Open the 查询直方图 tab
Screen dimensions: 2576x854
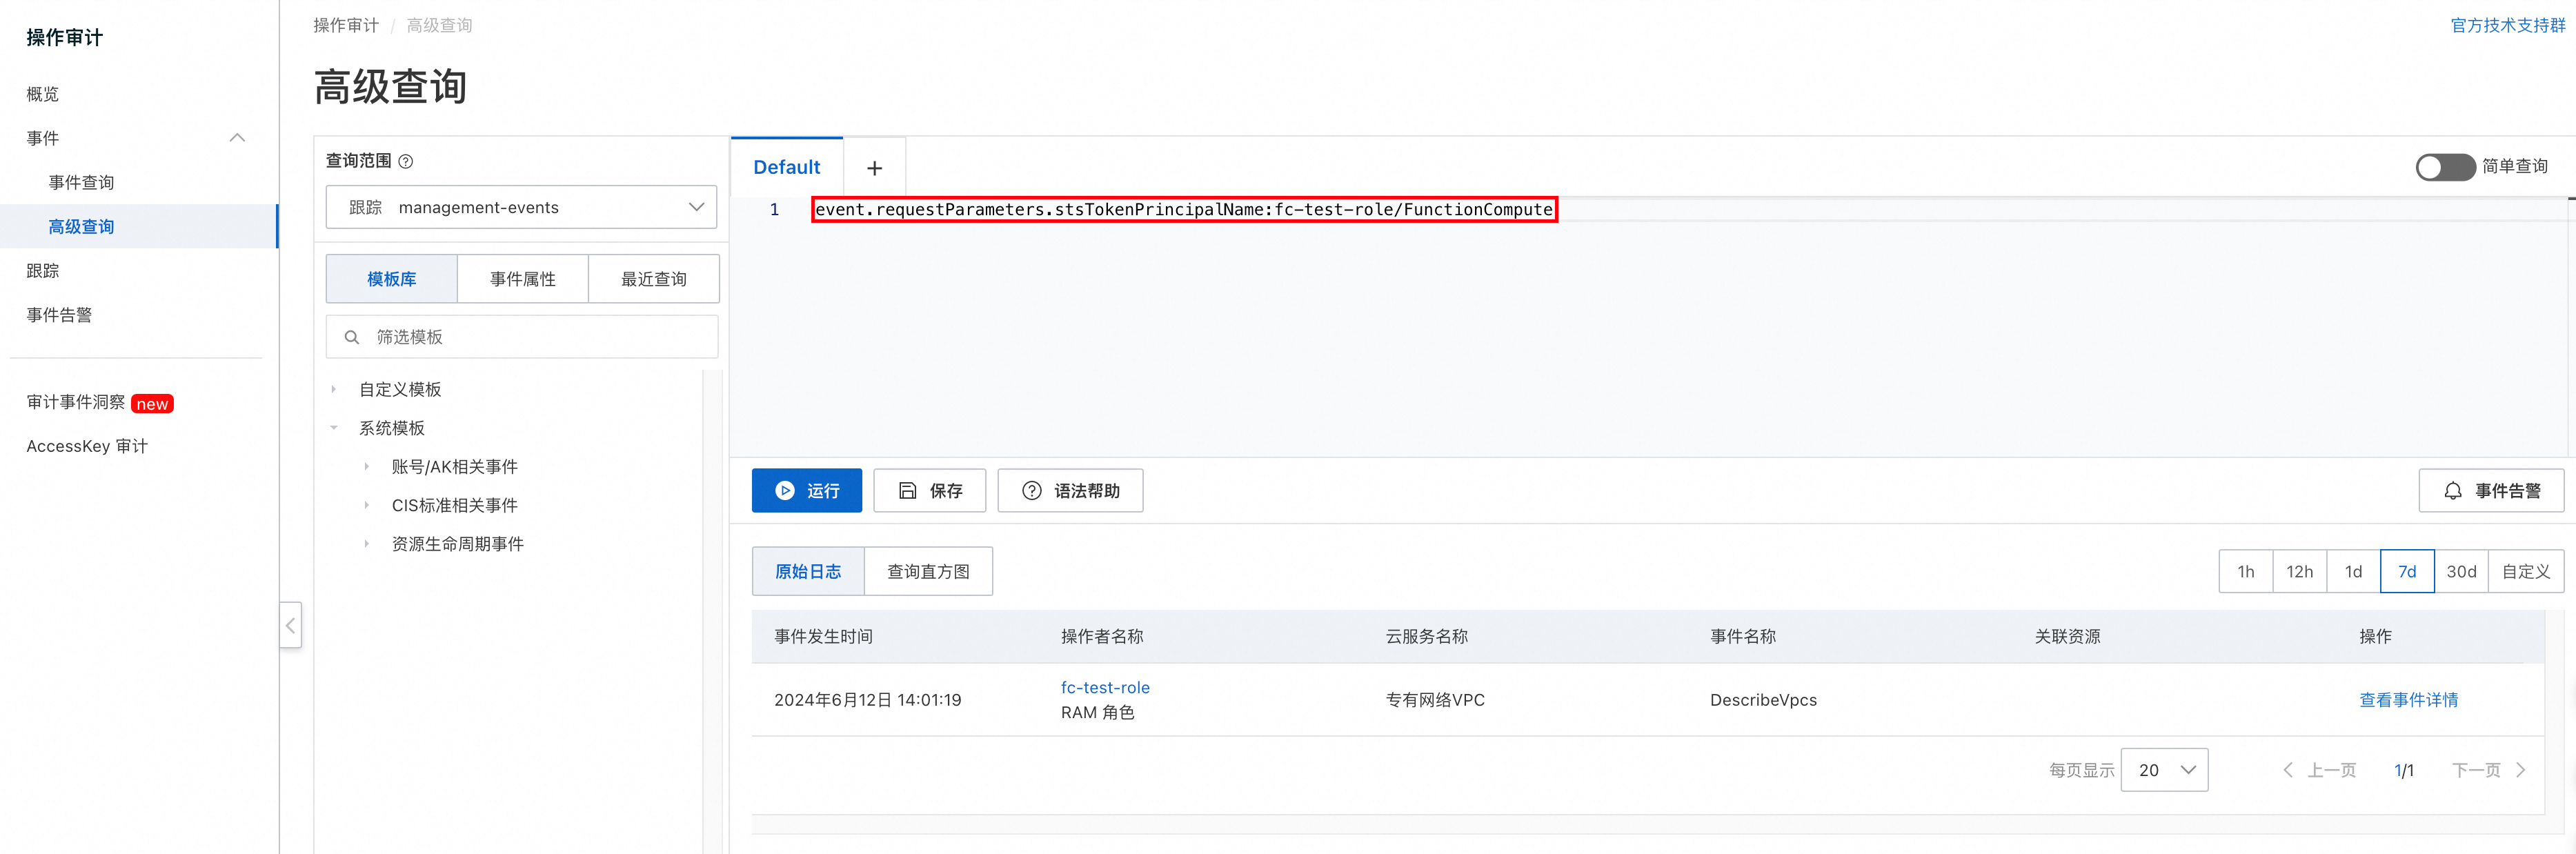pos(928,571)
